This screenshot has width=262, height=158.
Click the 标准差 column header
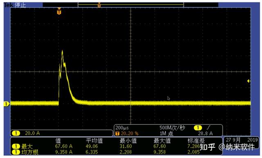(196, 141)
